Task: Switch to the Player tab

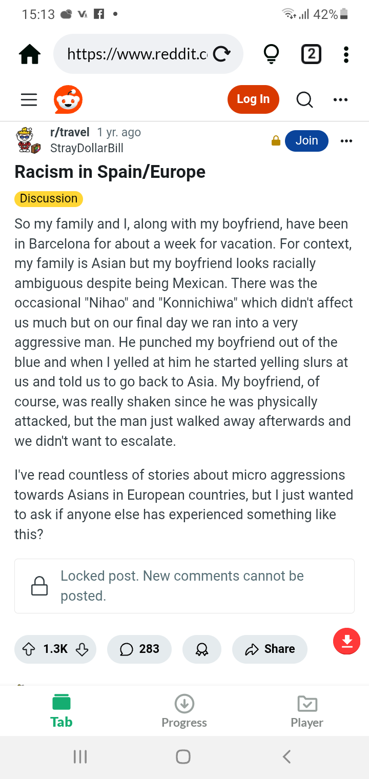Action: pyautogui.click(x=307, y=711)
